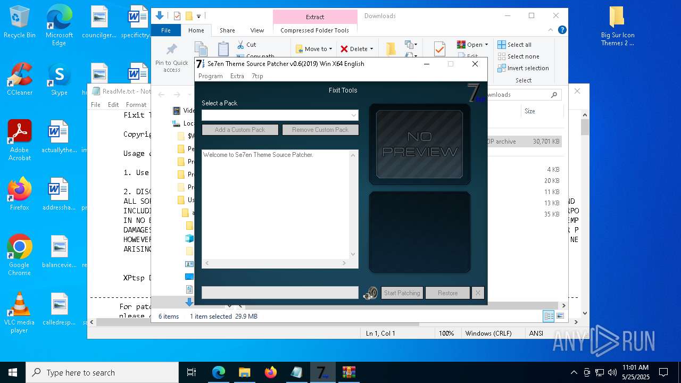
Task: Click the gears icon next to Start Patching
Action: [370, 293]
